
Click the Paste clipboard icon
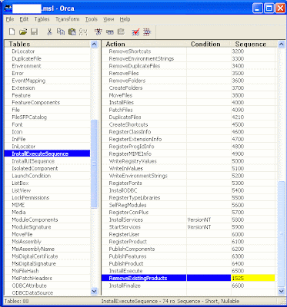[72, 31]
